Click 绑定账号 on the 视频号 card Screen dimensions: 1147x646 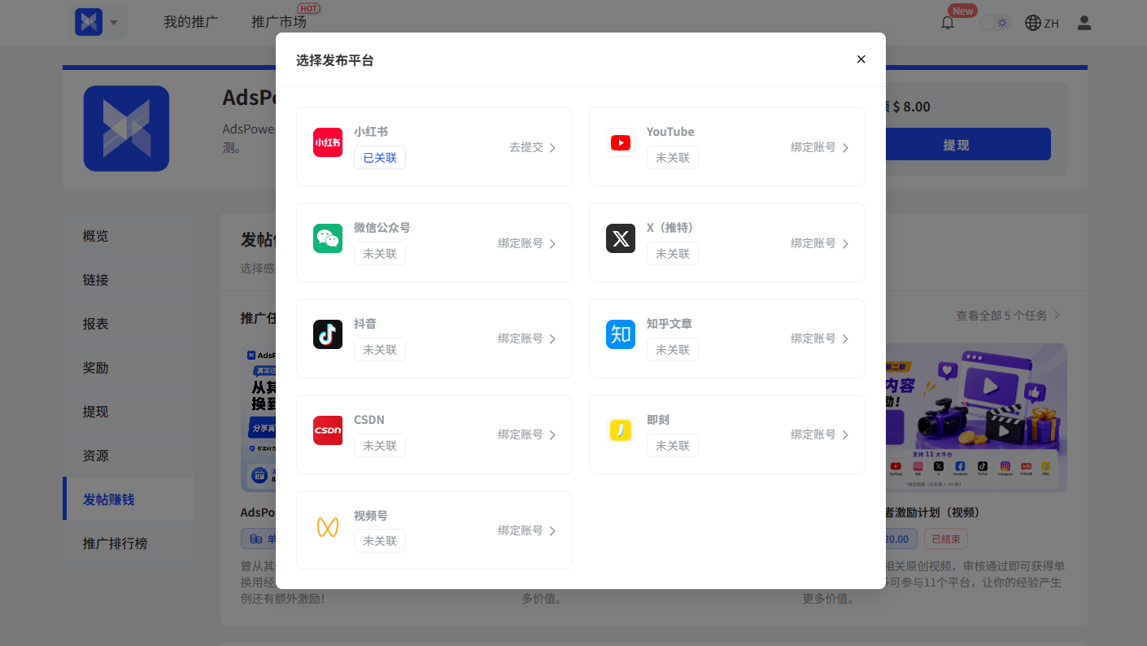521,530
